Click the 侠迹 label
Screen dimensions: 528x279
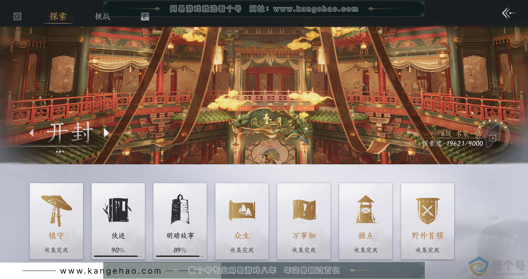pyautogui.click(x=118, y=236)
